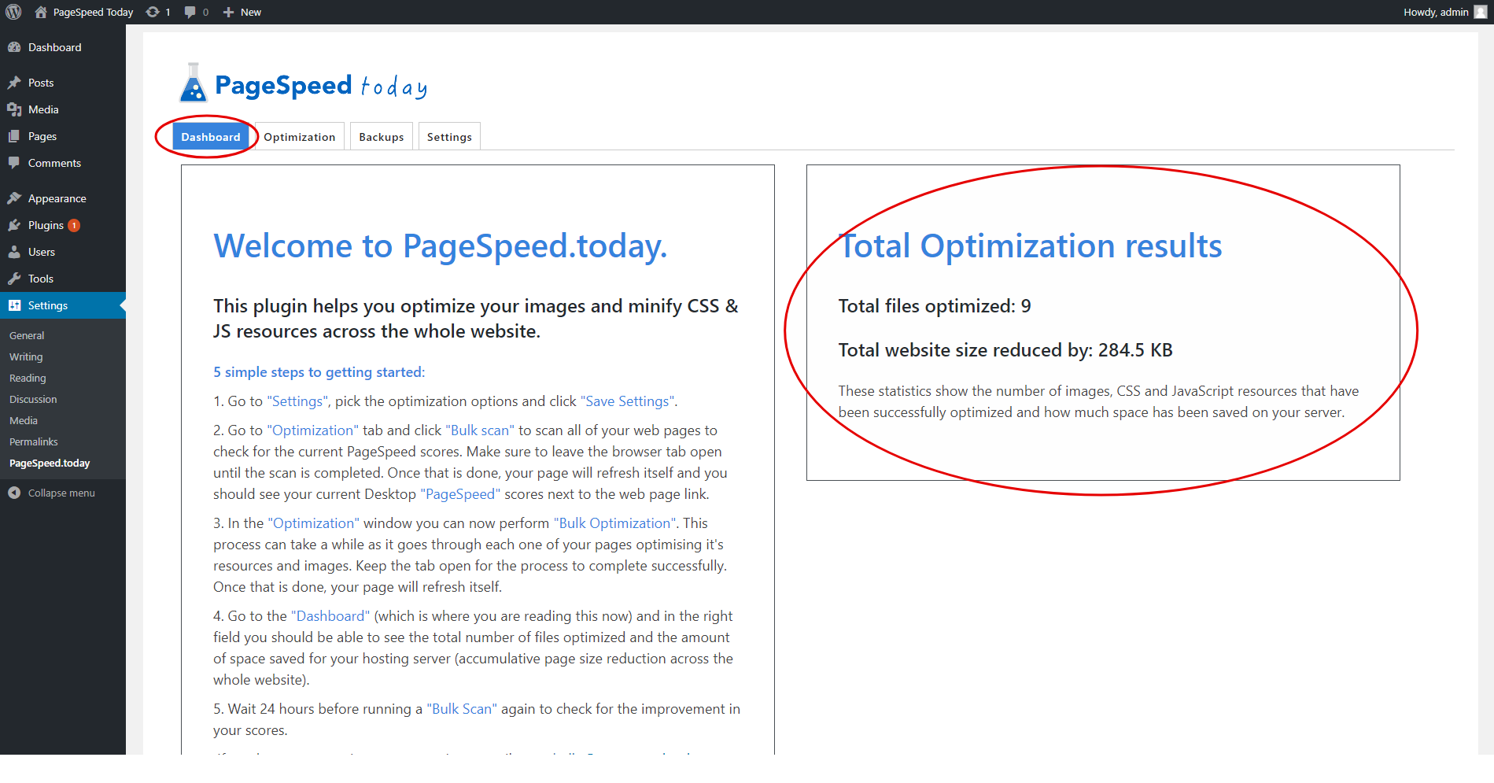The width and height of the screenshot is (1494, 783).
Task: Click the Comments speech bubble sidebar icon
Action: 14,163
